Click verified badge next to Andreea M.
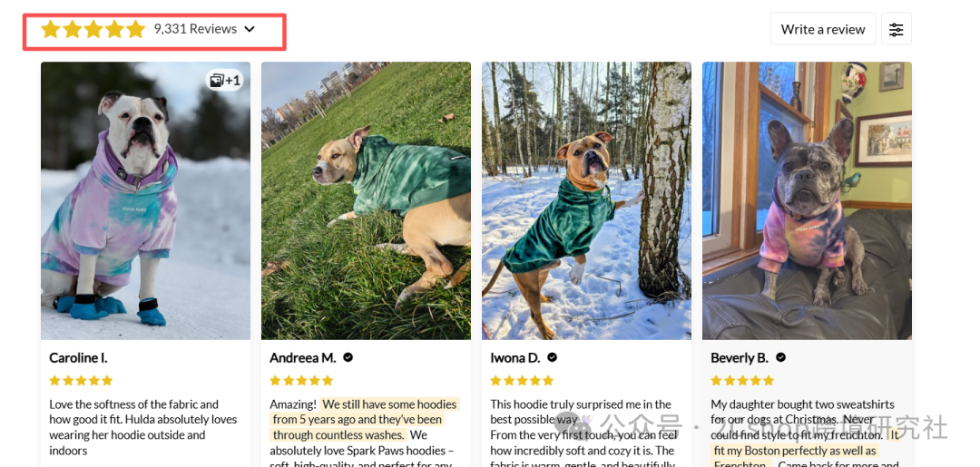The height and width of the screenshot is (467, 980). pyautogui.click(x=348, y=358)
